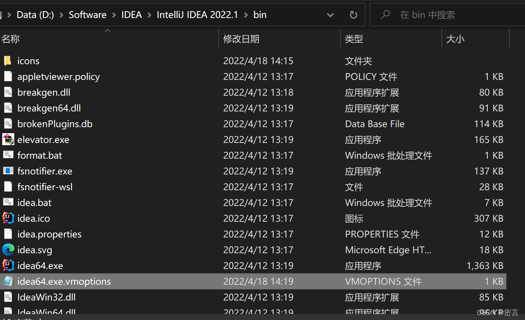Sort by the 修改日期 column header
Viewport: 525px width, 320px height.
[x=279, y=39]
